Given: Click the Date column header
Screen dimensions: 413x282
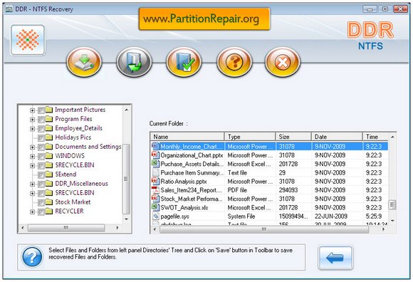Looking at the screenshot, I should point(337,137).
